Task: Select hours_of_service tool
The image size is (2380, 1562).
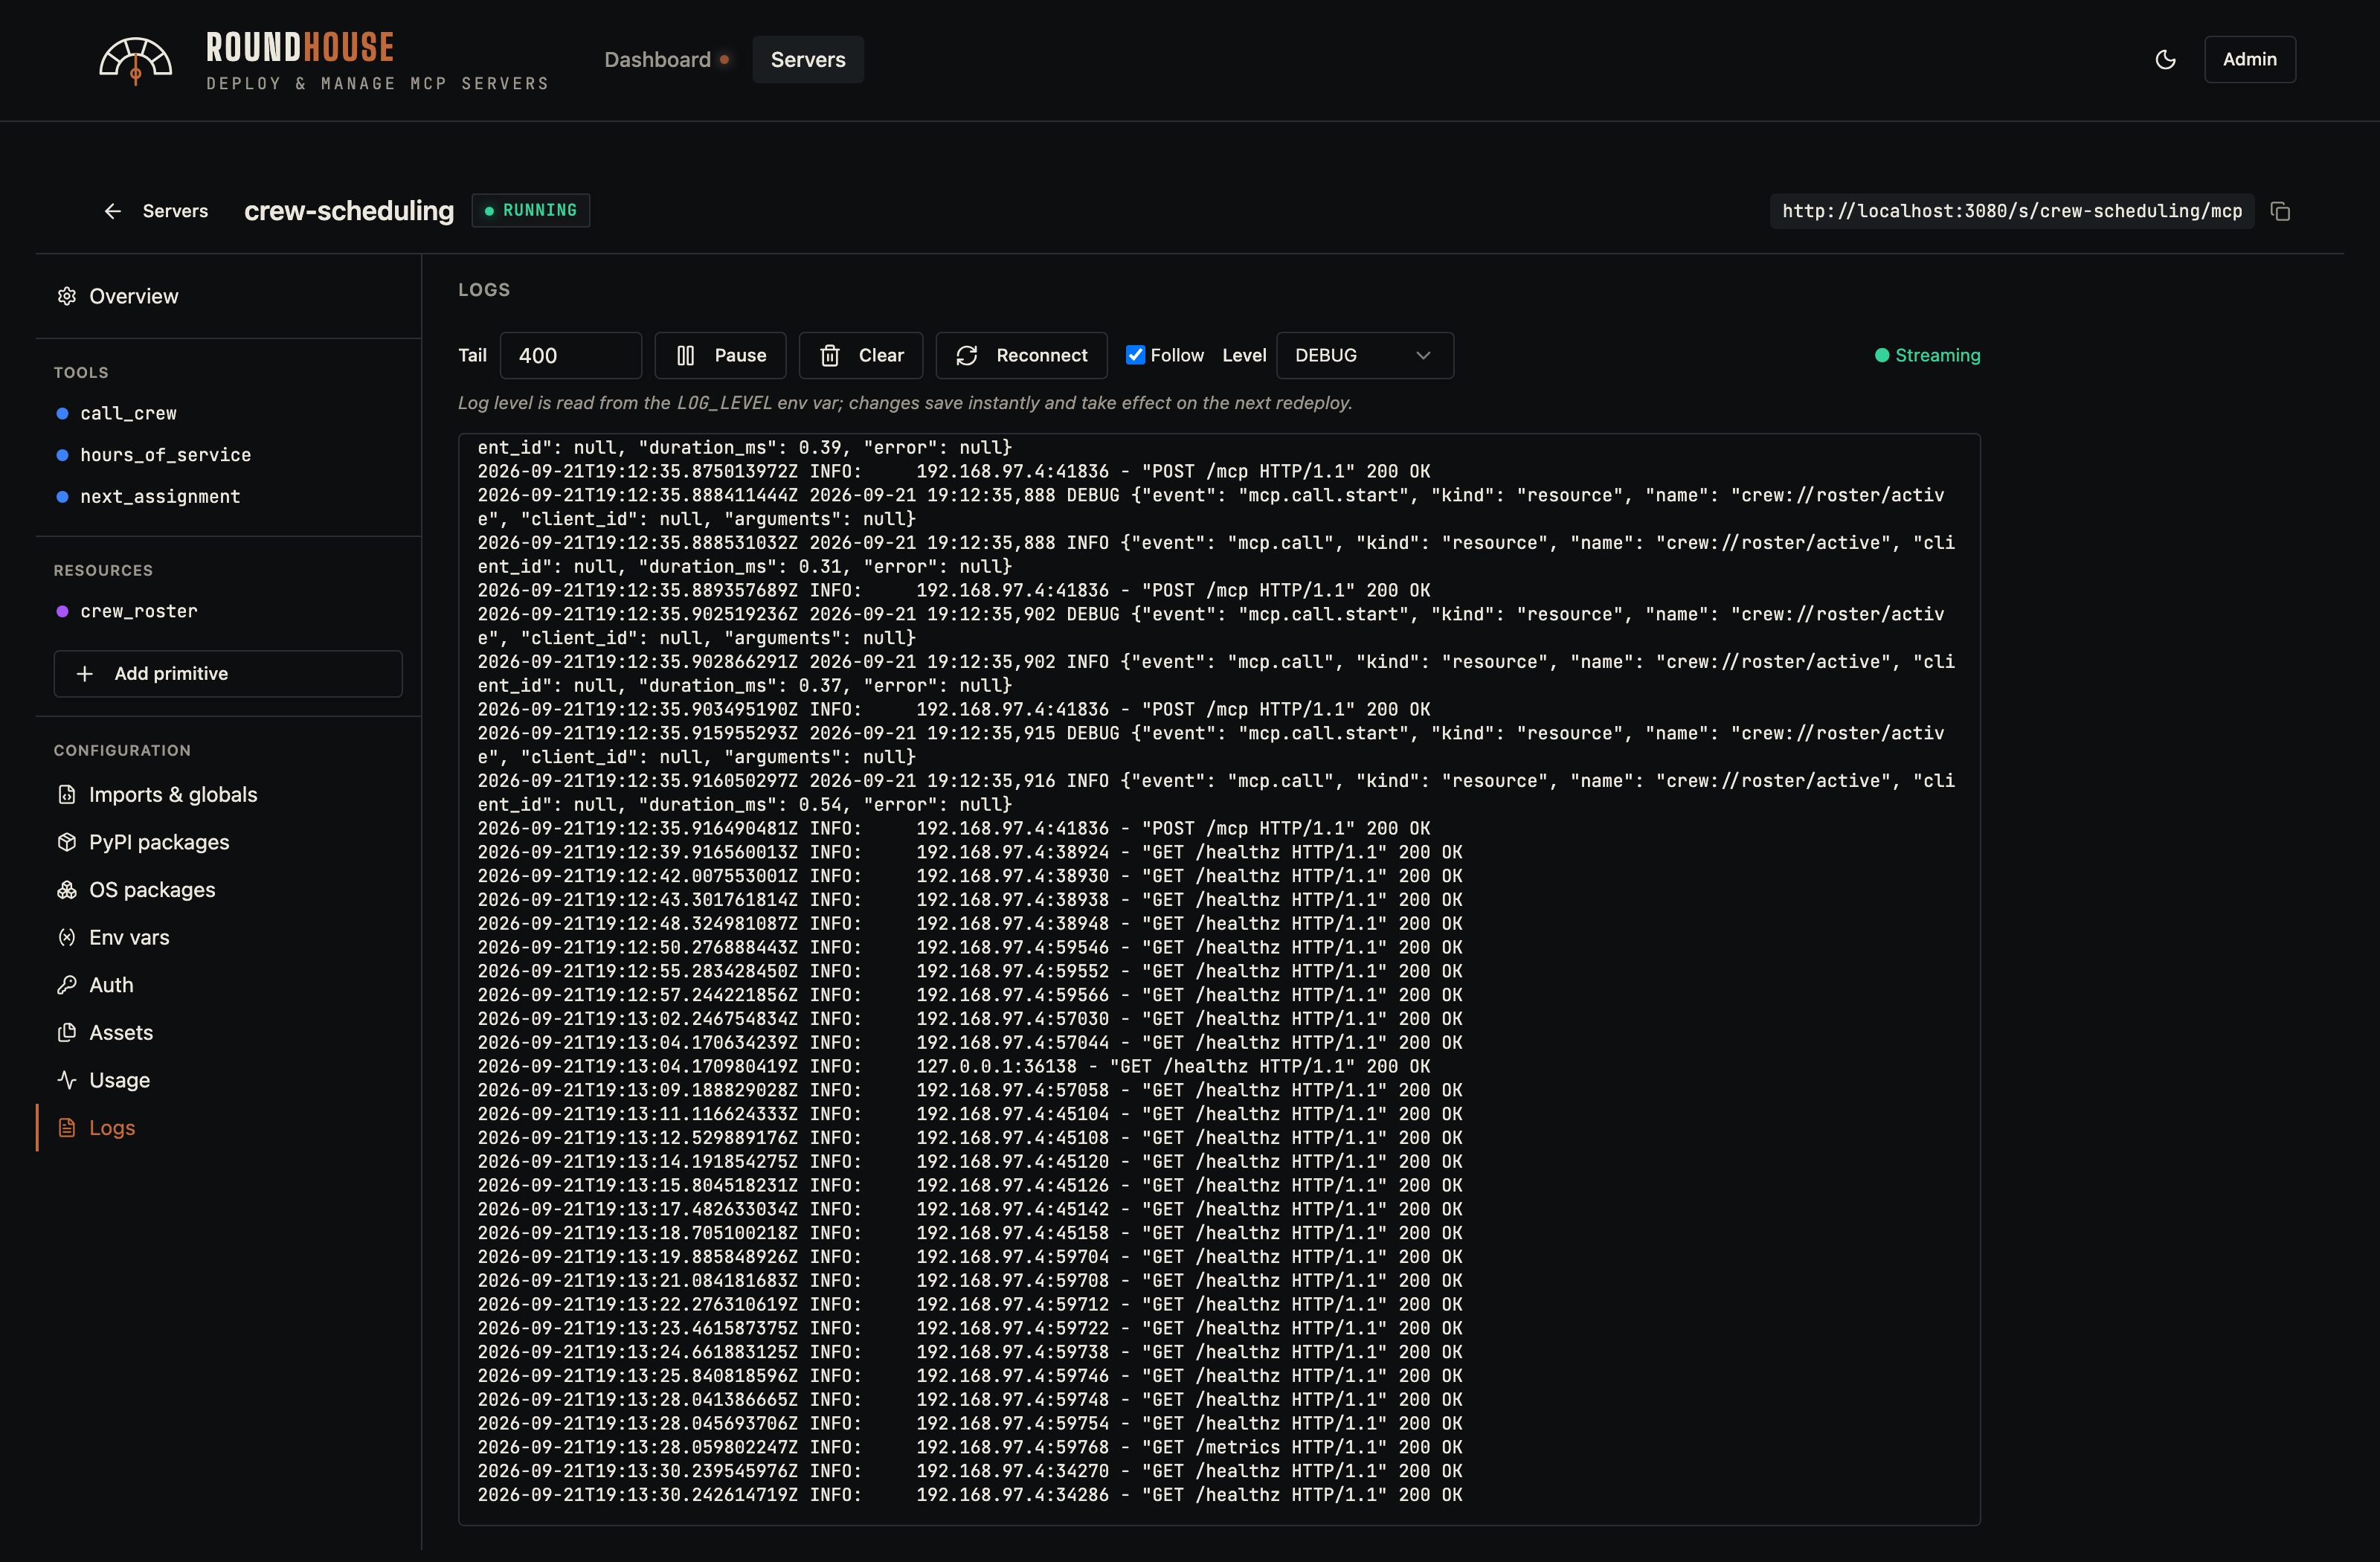Action: 166,455
